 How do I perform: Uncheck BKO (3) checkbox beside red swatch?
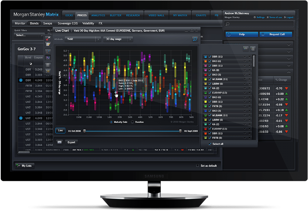click(210, 75)
